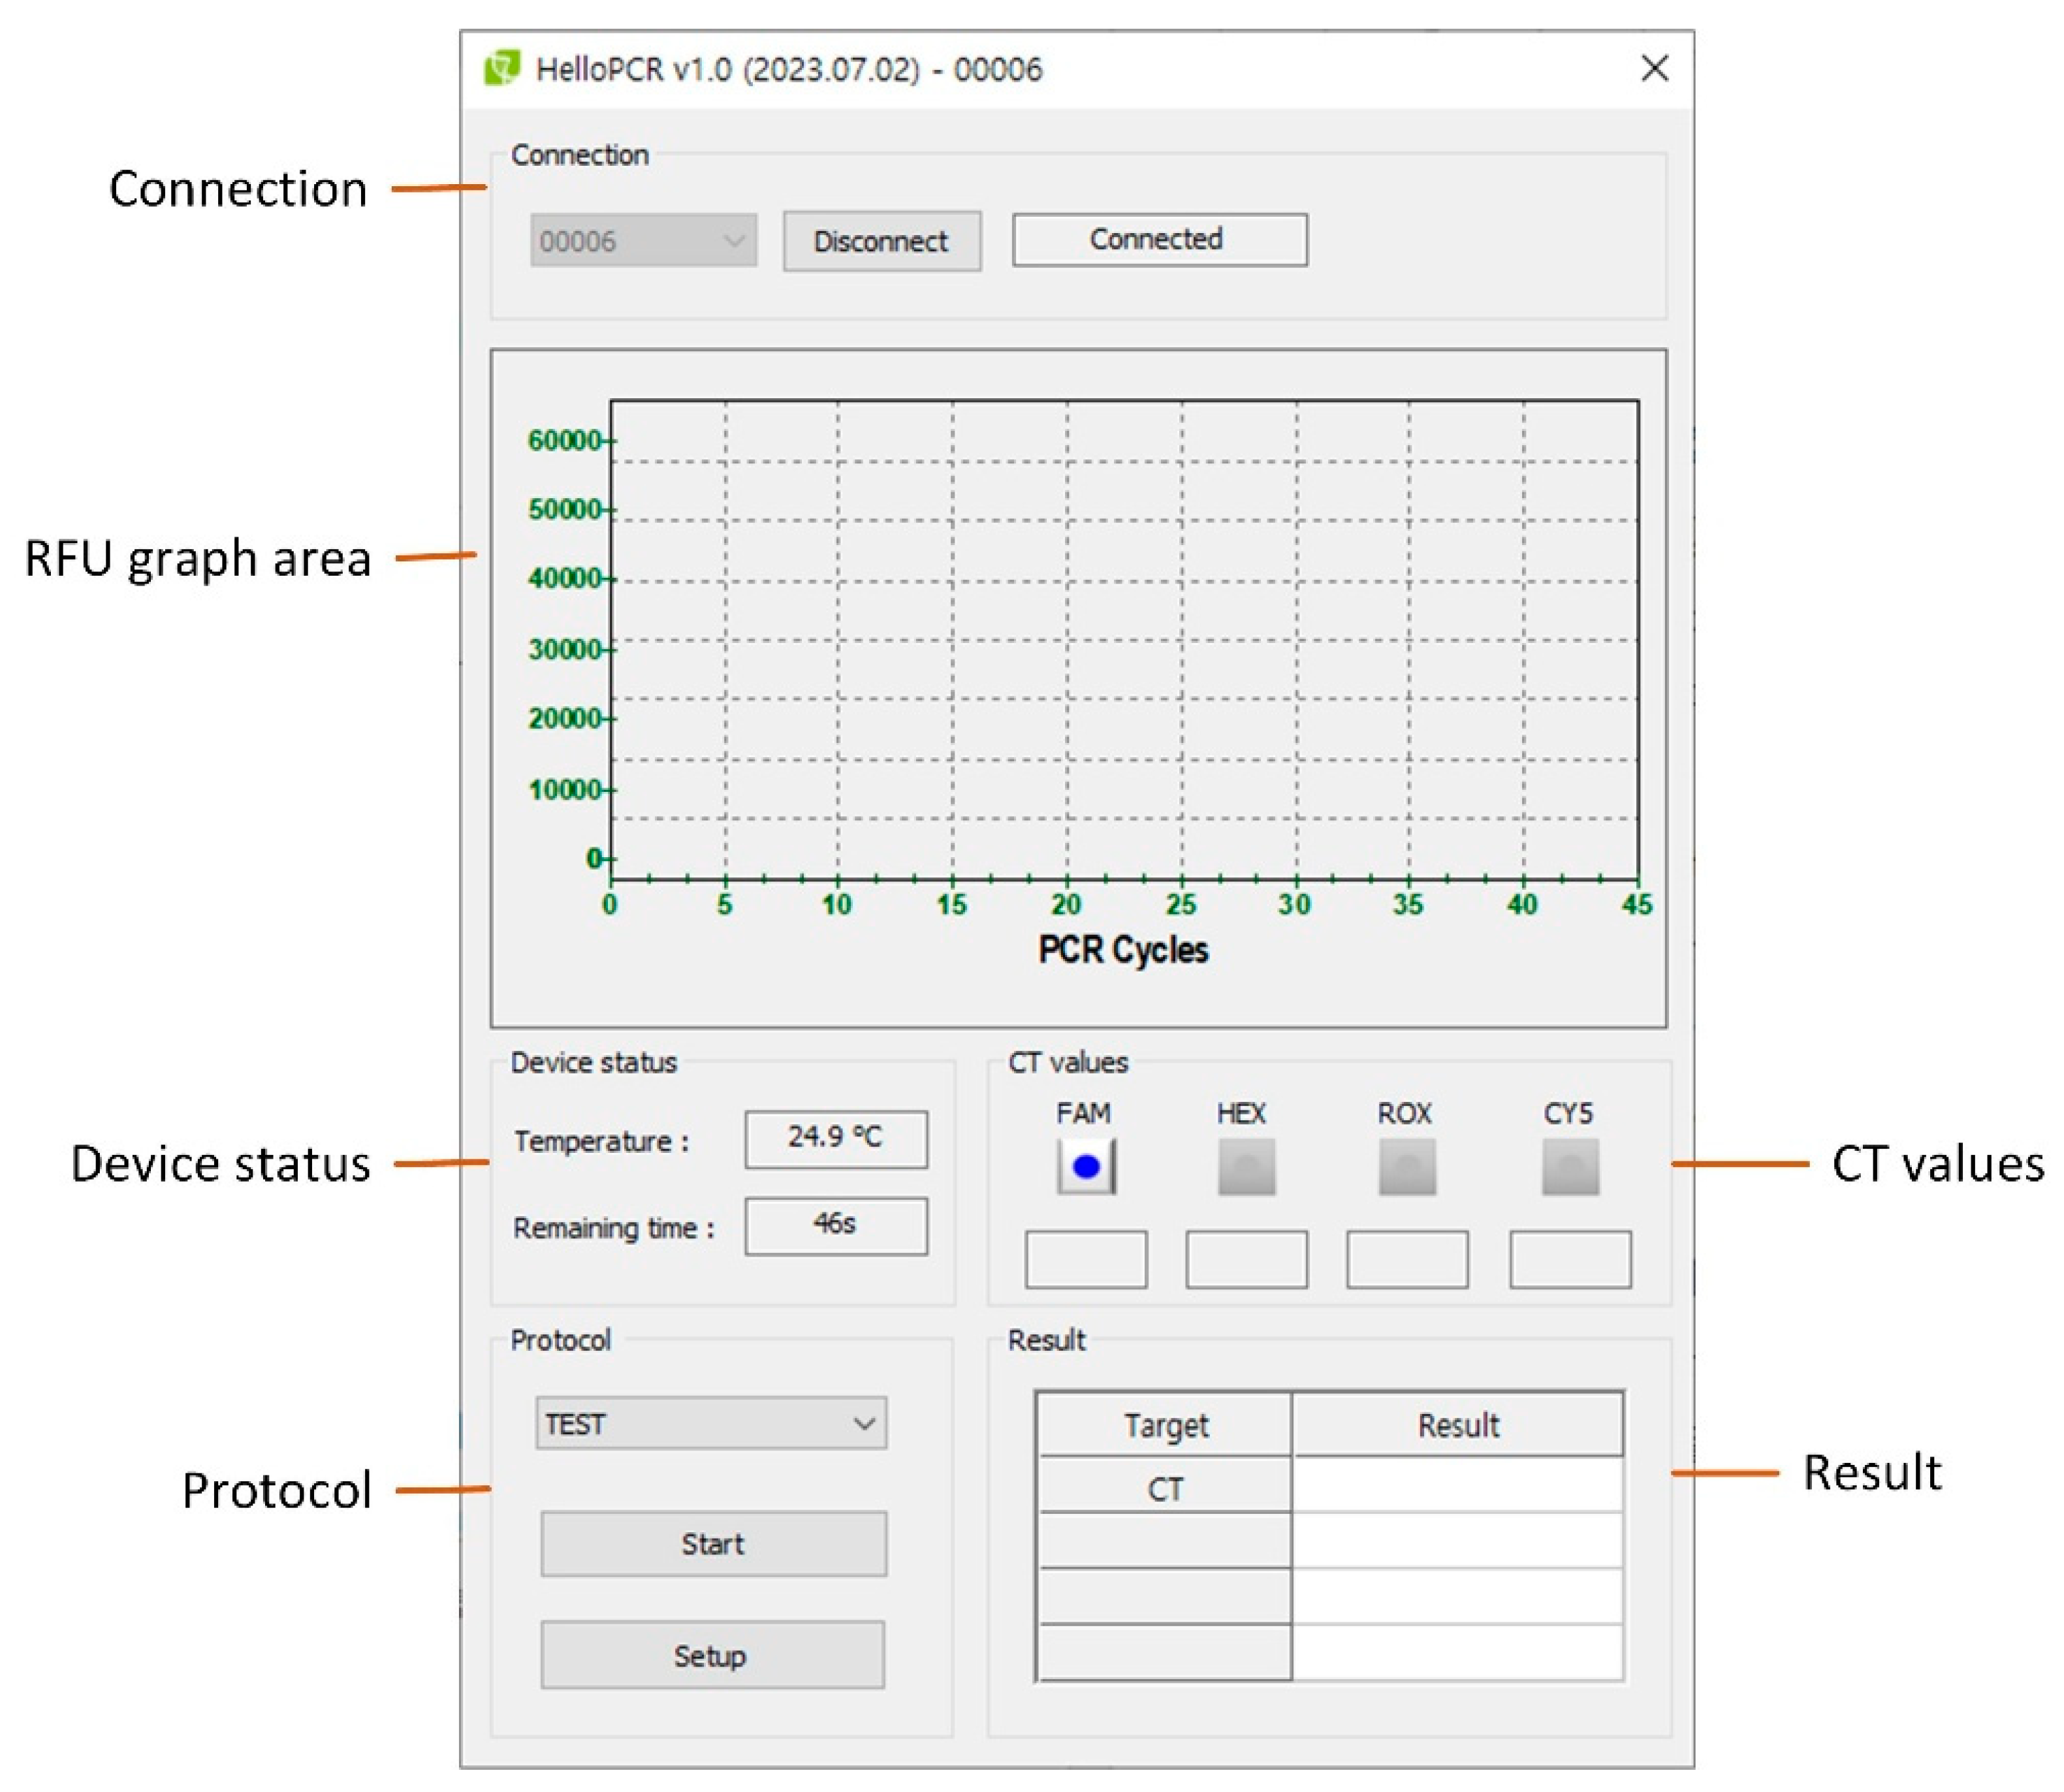
Task: Open the 00006 device dropdown
Action: pyautogui.click(x=643, y=241)
